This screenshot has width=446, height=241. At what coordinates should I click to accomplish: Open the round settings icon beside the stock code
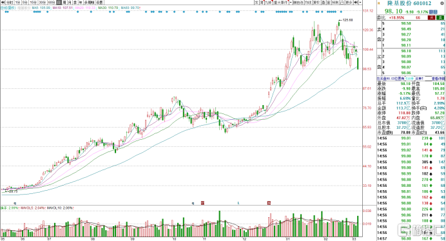(x=442, y=3)
